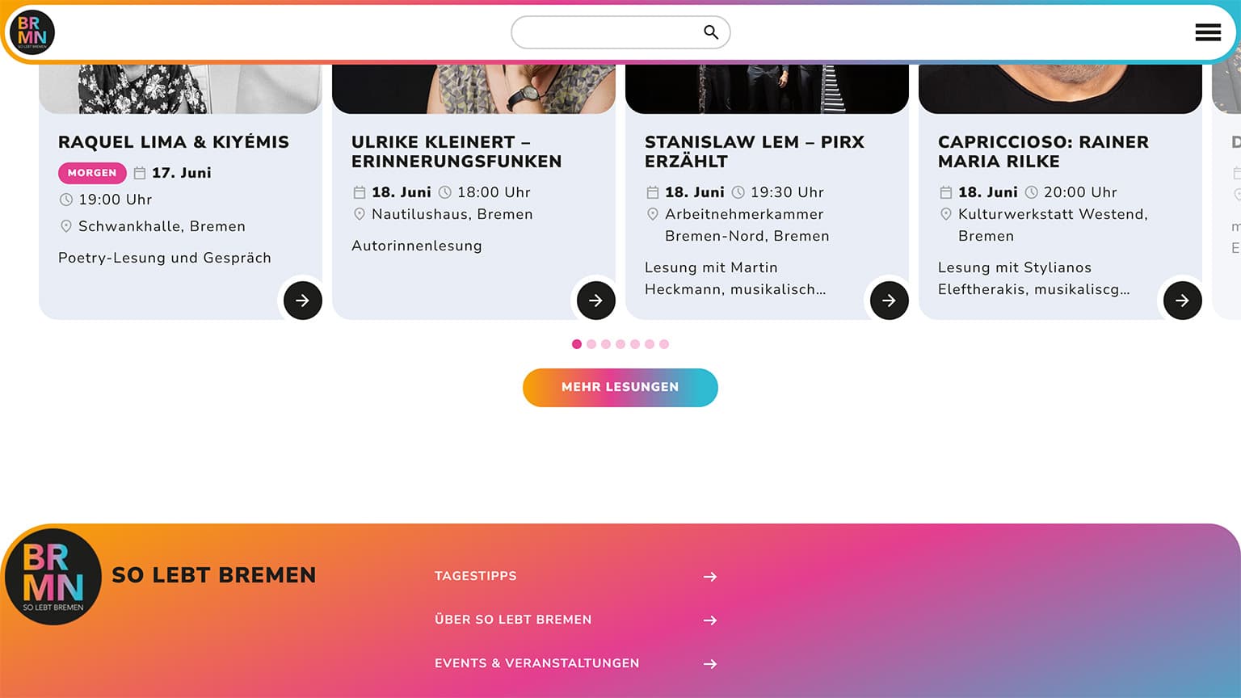Click clock icon beside 19:00 Uhr

pyautogui.click(x=66, y=200)
